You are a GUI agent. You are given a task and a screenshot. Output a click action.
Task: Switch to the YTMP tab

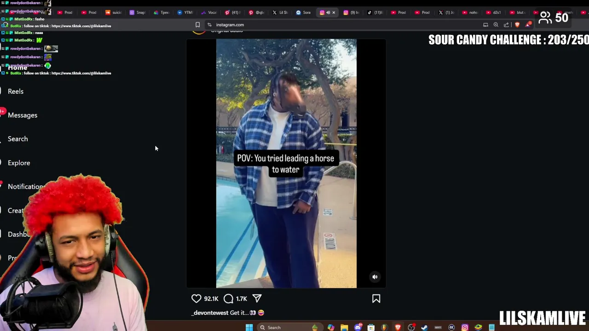tap(185, 12)
